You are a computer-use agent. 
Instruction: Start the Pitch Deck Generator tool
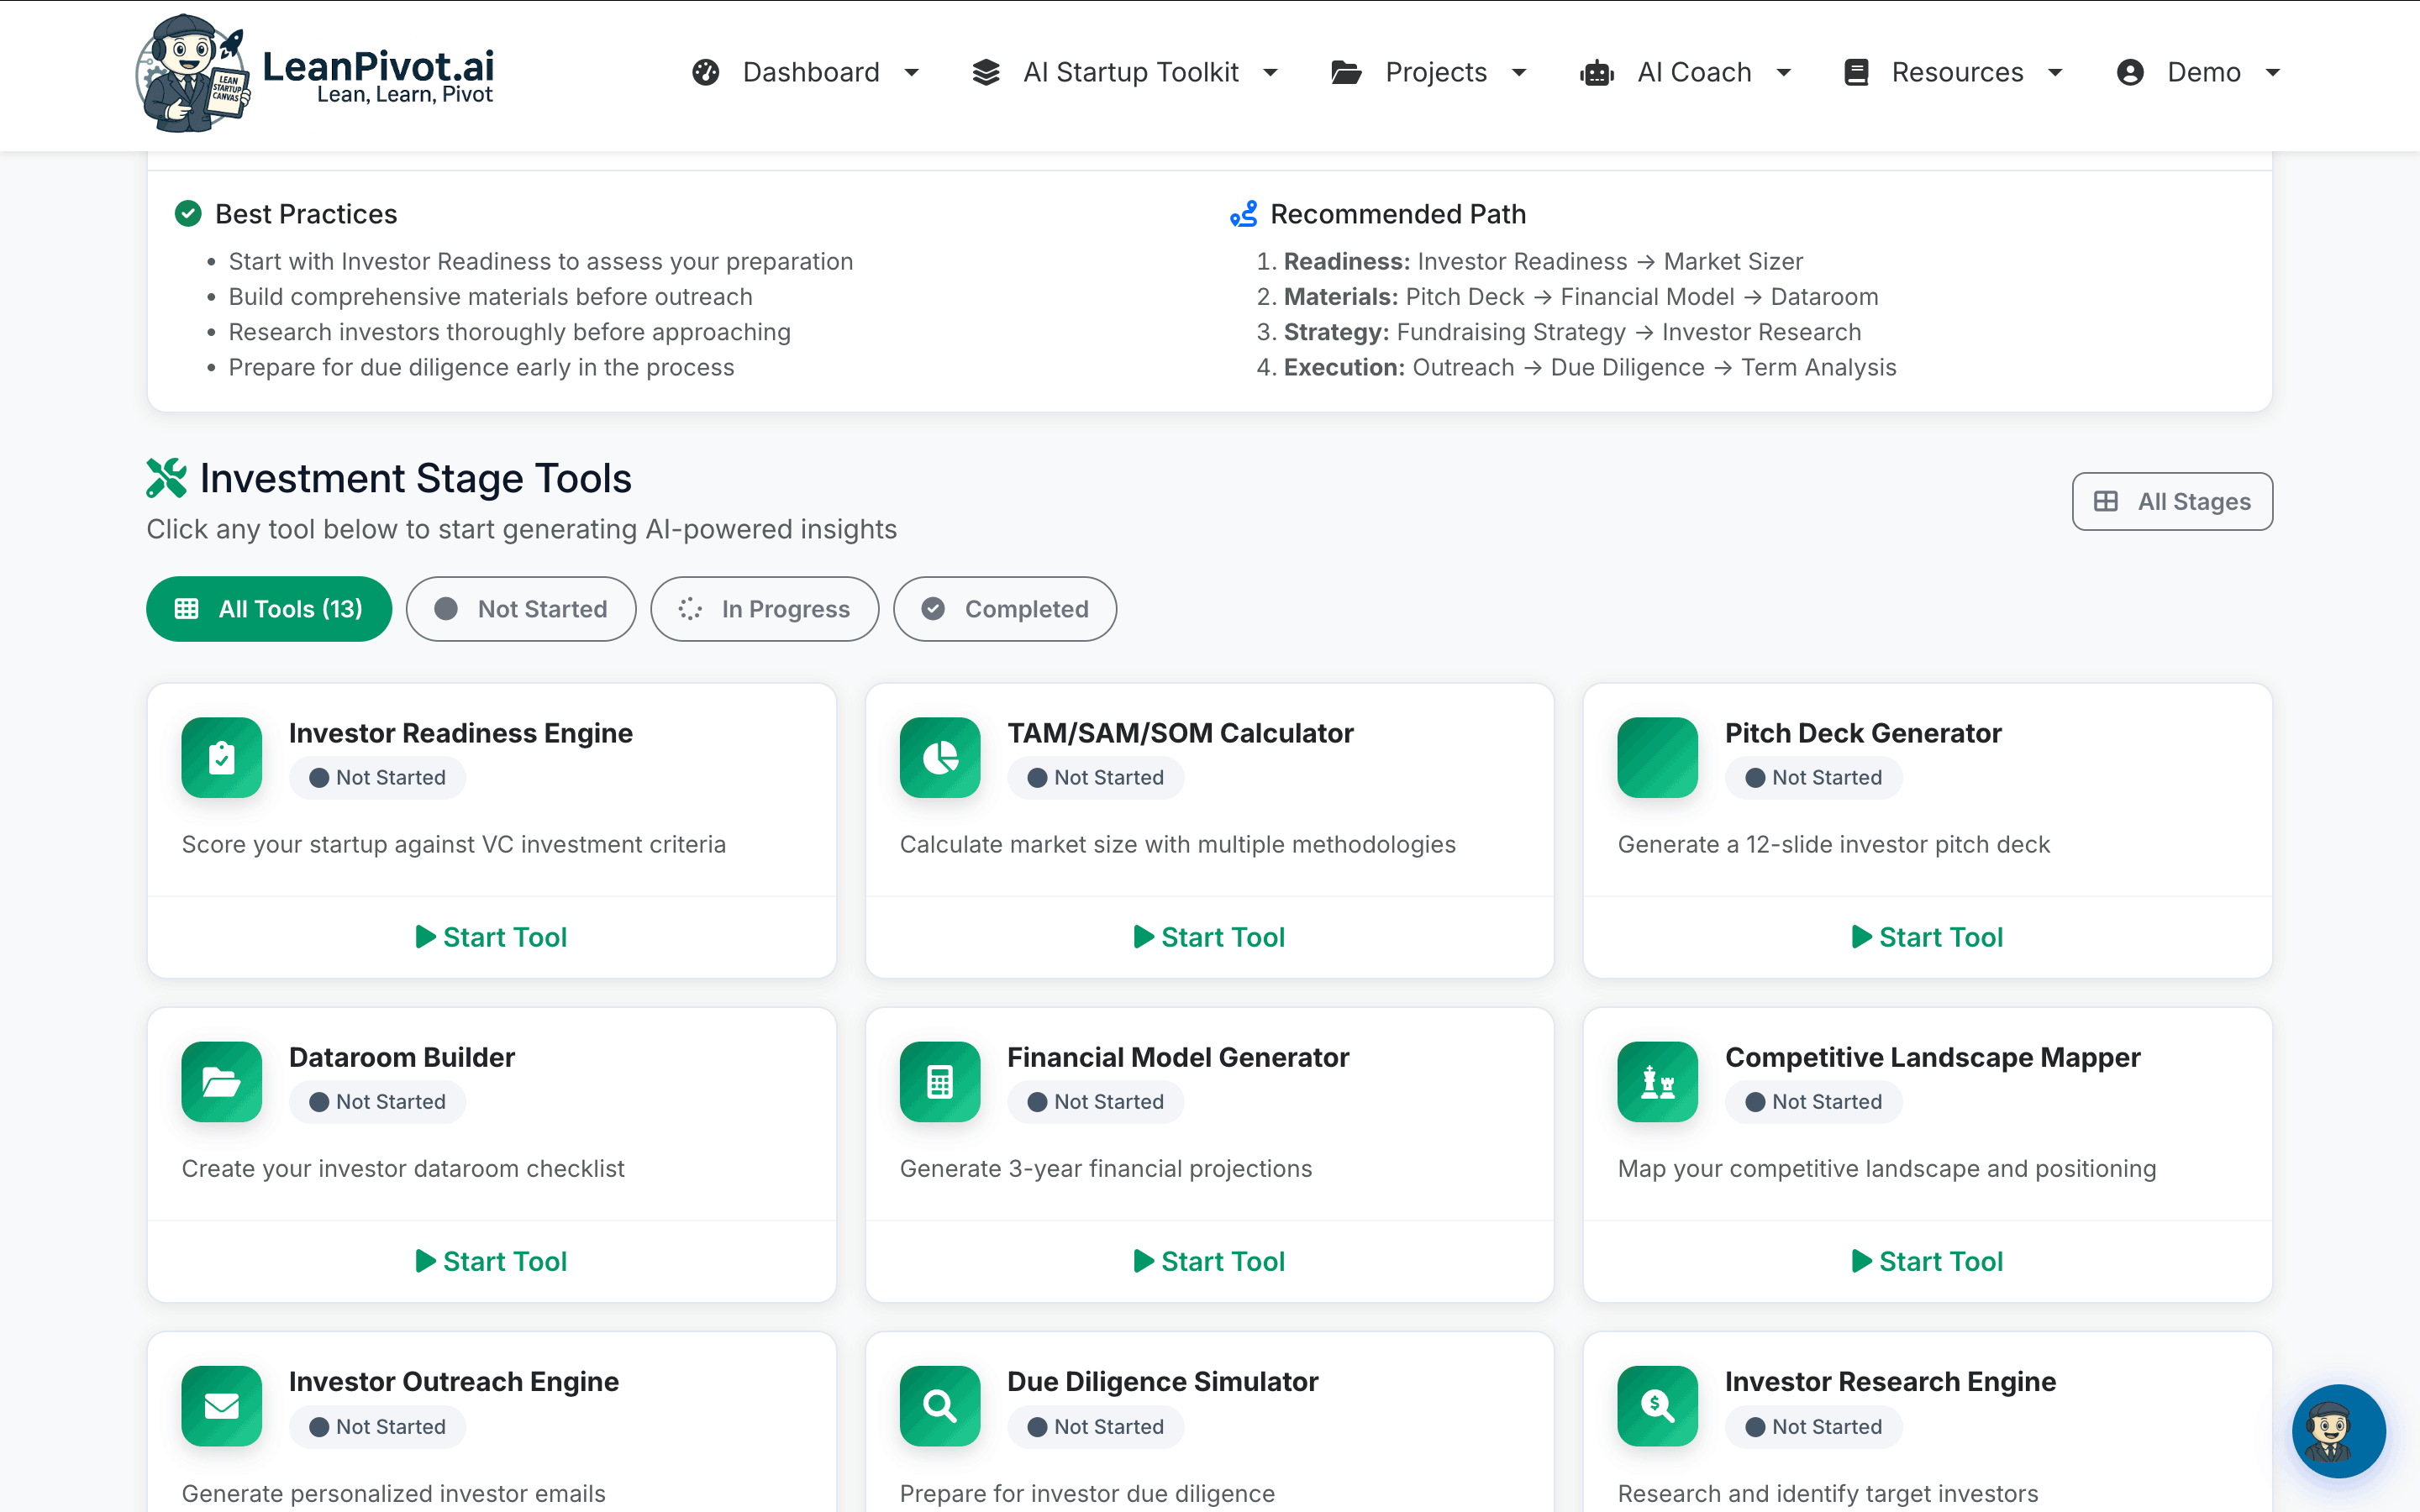pos(1927,937)
